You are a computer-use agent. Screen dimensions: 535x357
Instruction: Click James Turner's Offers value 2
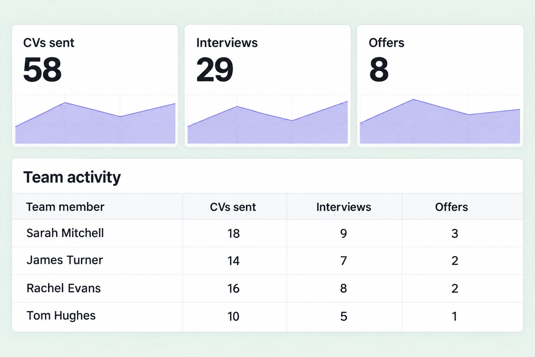pos(455,261)
